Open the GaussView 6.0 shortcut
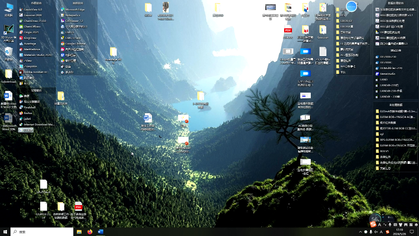This screenshot has height=236, width=419. click(31, 9)
